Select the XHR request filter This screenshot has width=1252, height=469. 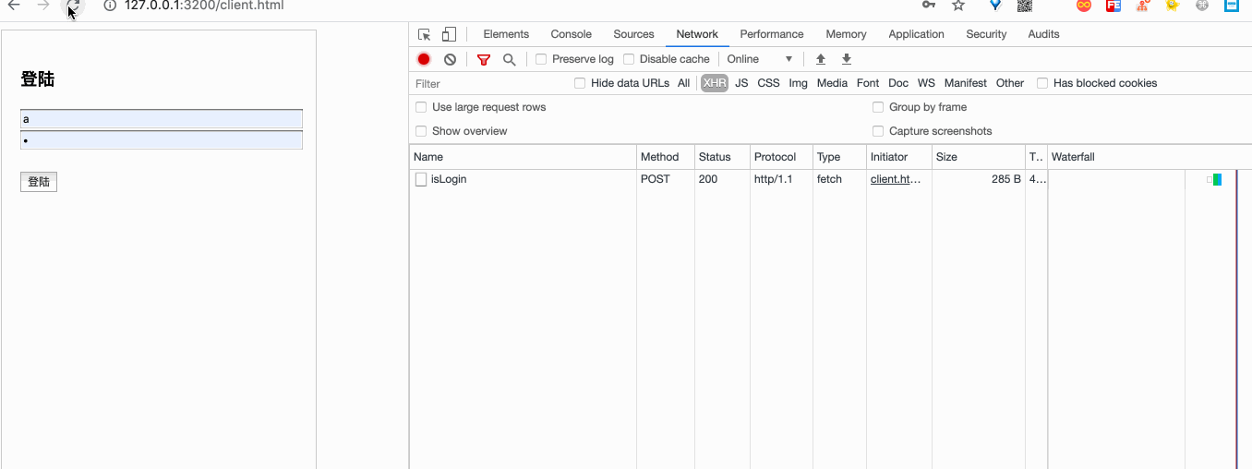pyautogui.click(x=715, y=83)
